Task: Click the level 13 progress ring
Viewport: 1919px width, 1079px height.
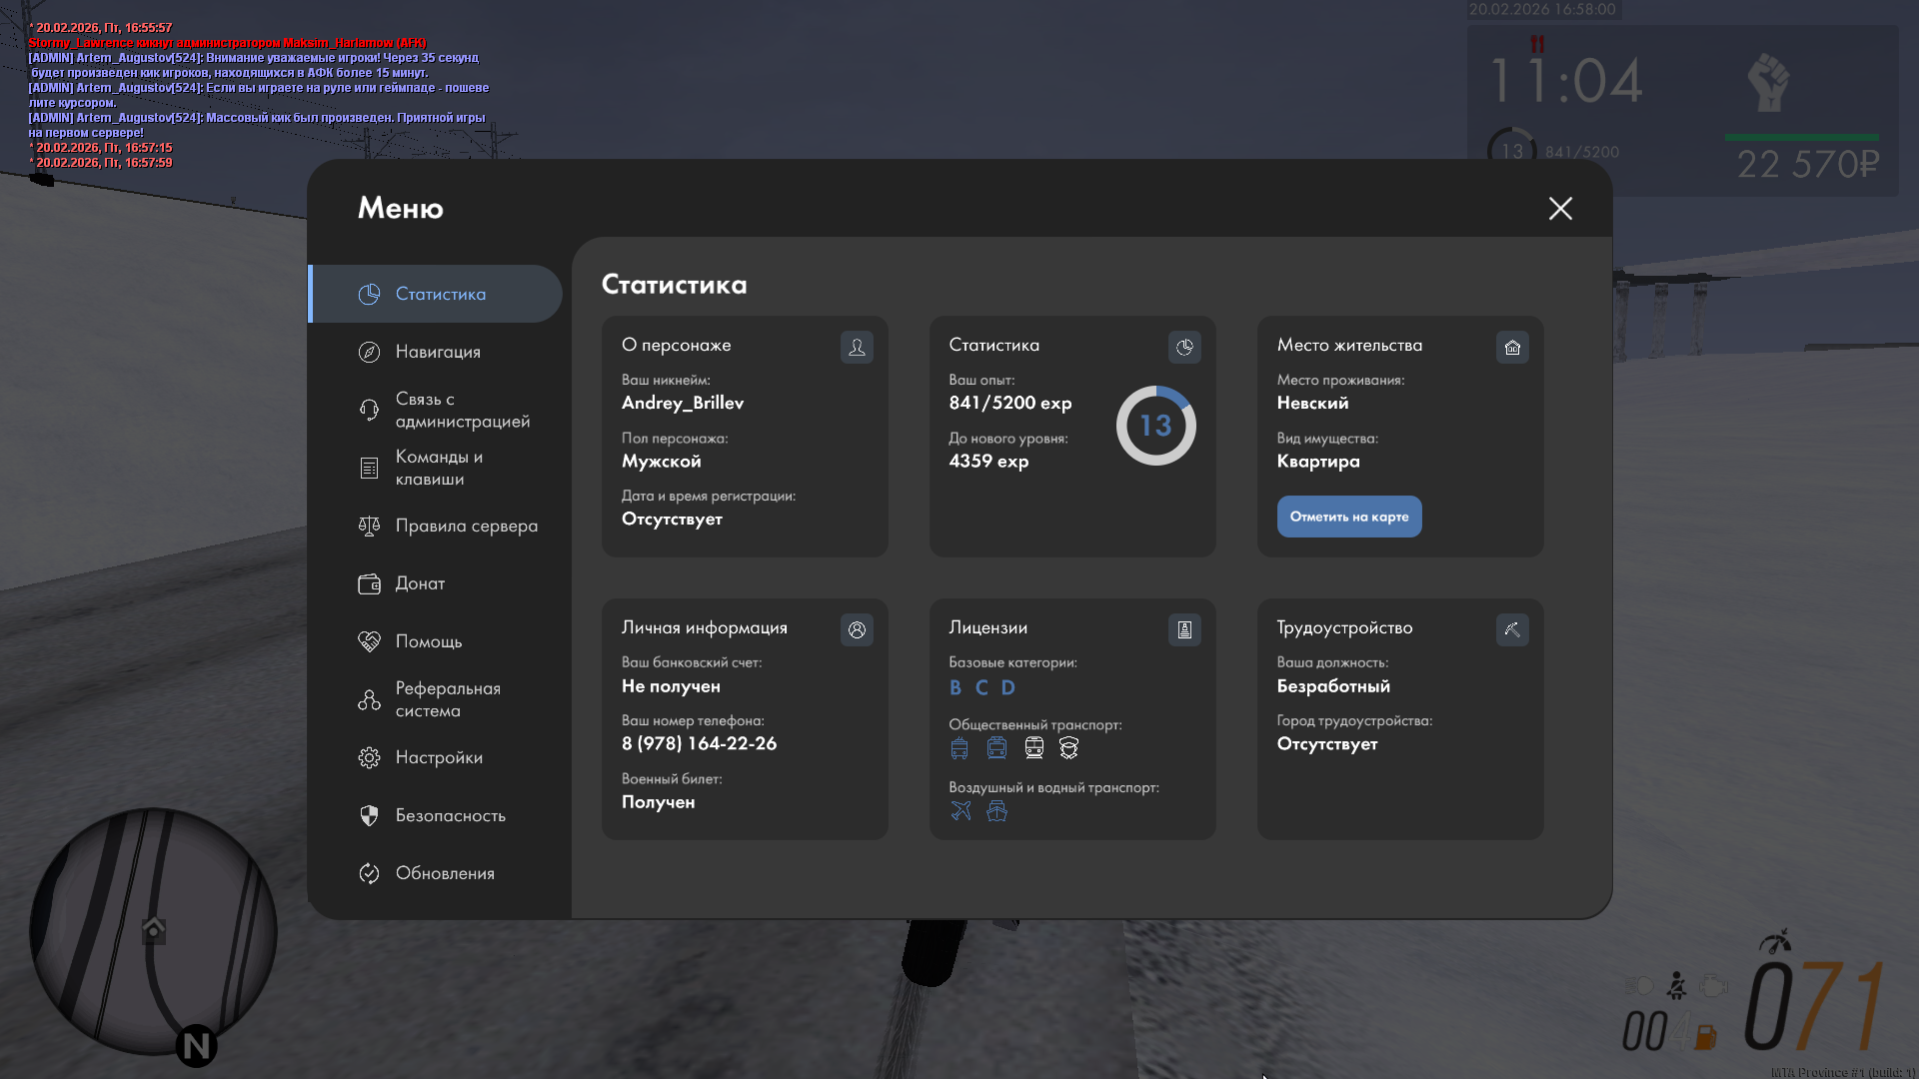Action: (1155, 426)
